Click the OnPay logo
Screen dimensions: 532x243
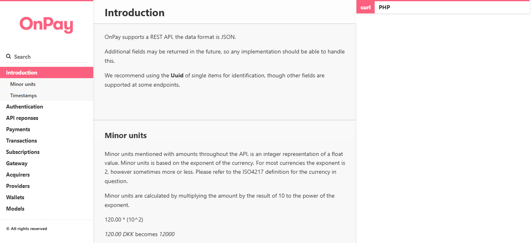tap(46, 25)
